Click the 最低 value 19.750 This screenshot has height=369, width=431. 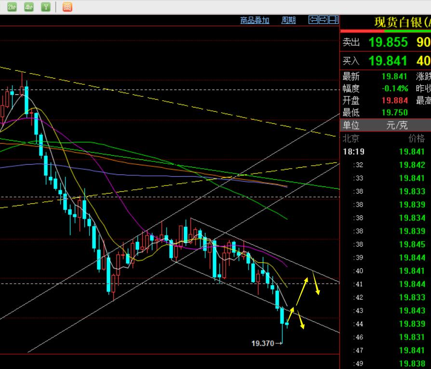394,112
